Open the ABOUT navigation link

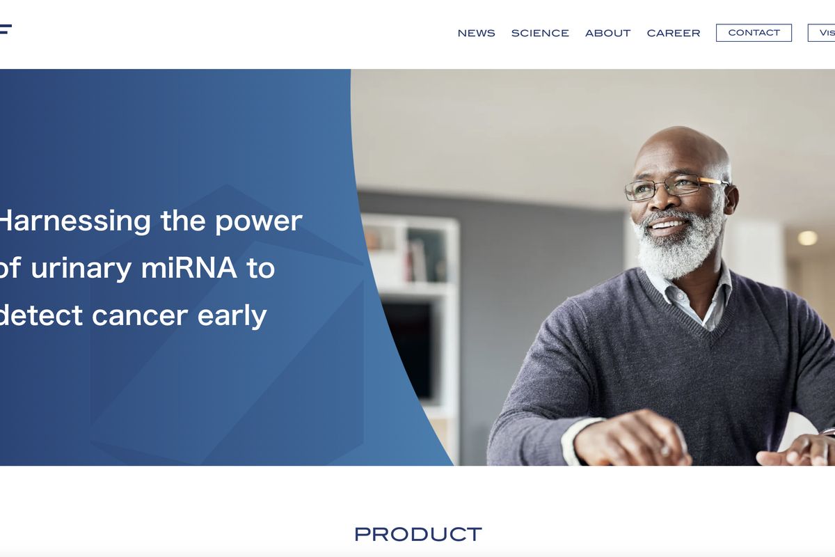(607, 33)
